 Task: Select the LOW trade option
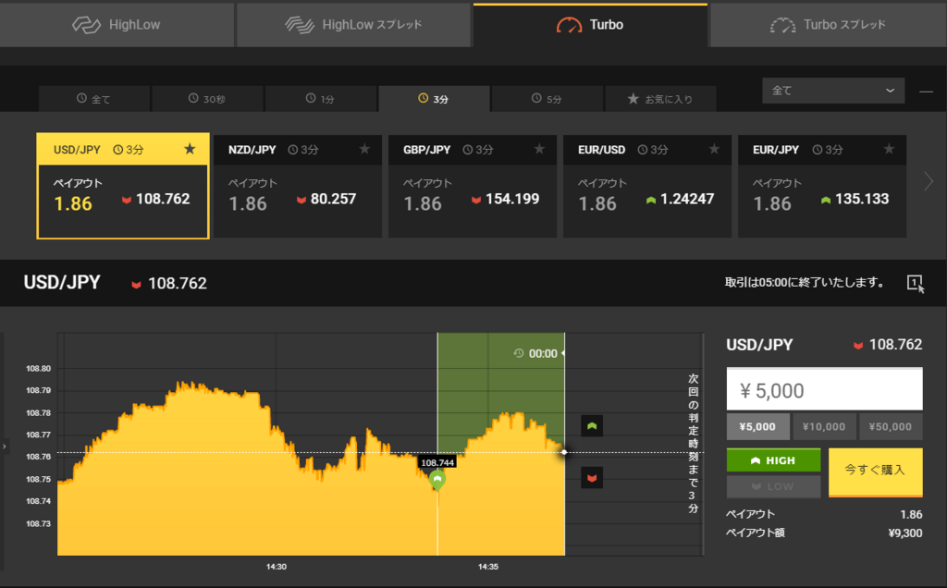coord(773,485)
